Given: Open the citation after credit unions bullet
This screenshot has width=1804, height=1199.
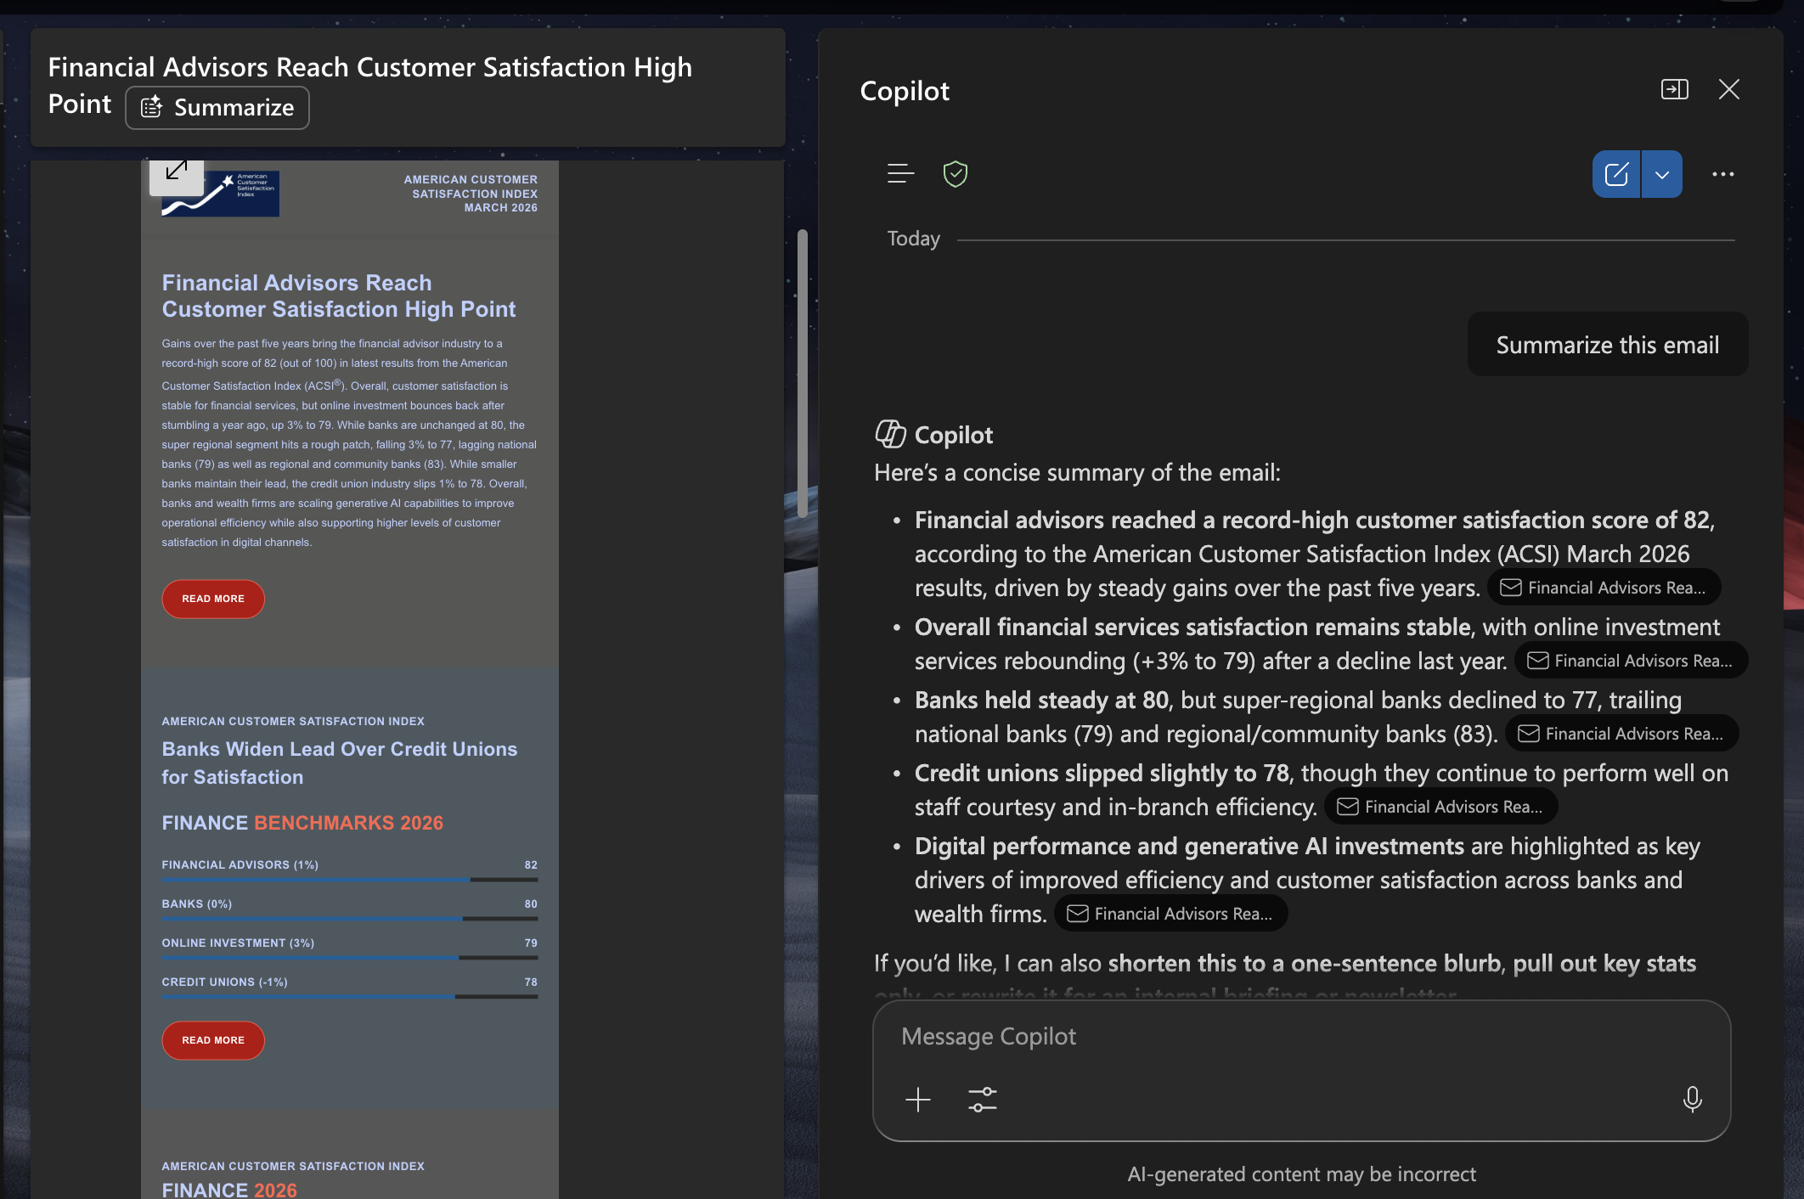Looking at the screenshot, I should [1440, 807].
